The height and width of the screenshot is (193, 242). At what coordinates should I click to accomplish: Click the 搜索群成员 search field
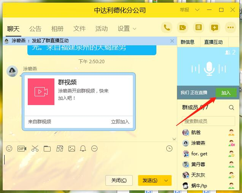pos(209,121)
